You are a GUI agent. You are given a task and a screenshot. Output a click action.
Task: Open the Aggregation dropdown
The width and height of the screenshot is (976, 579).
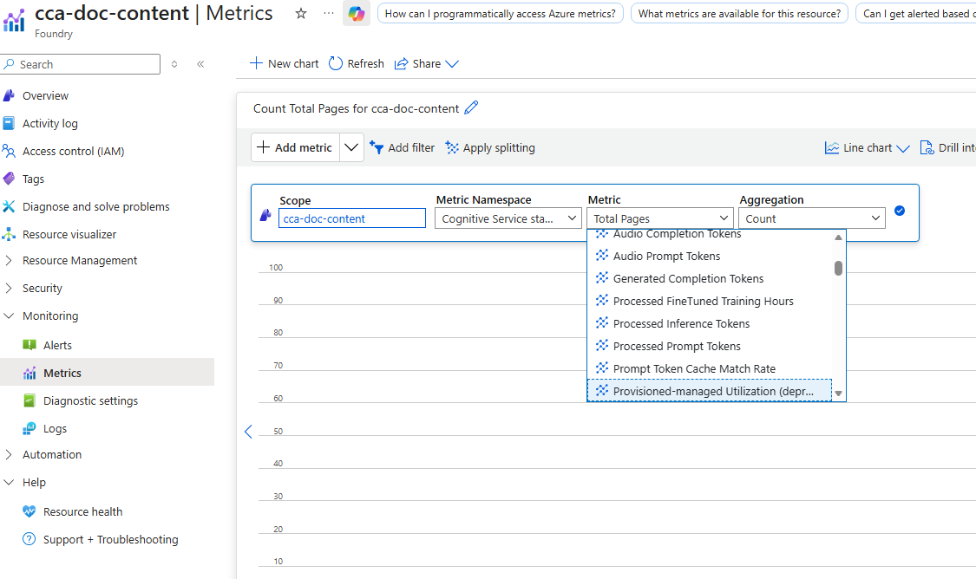point(811,218)
